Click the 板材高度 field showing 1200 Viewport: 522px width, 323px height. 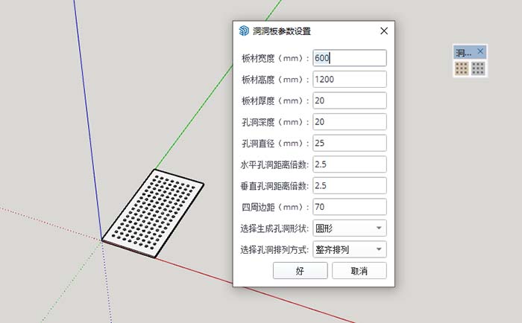350,79
